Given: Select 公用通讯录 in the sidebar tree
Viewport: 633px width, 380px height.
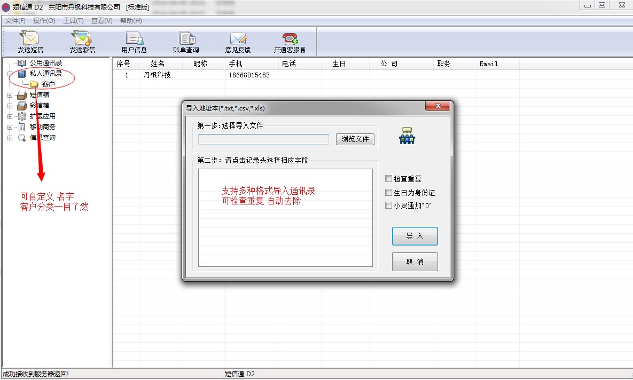Looking at the screenshot, I should tap(45, 63).
